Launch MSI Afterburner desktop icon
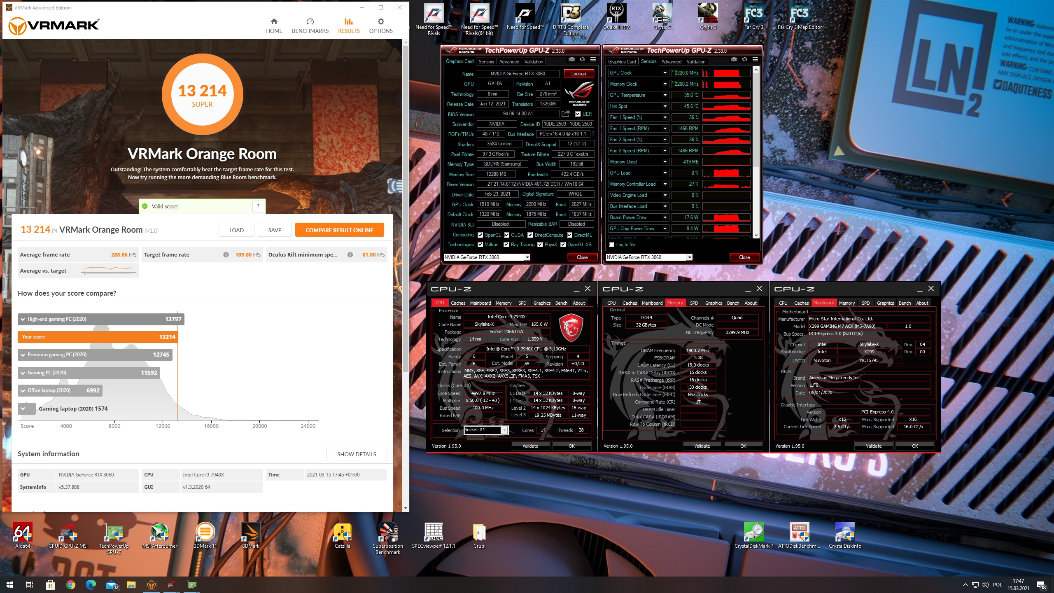1054x593 pixels. point(159,535)
